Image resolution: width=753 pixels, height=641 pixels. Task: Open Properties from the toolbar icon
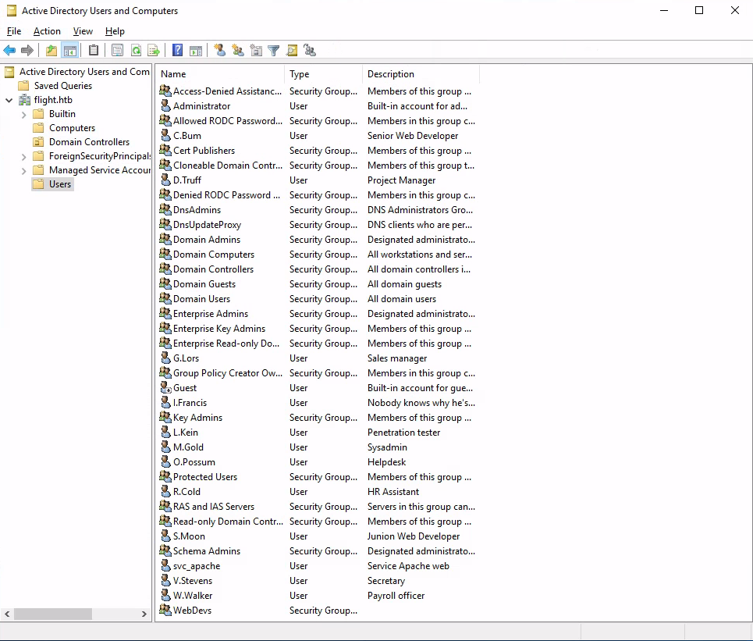click(x=117, y=51)
